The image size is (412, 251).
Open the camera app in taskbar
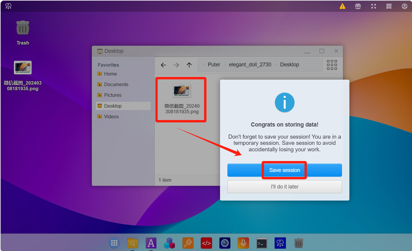(x=225, y=243)
